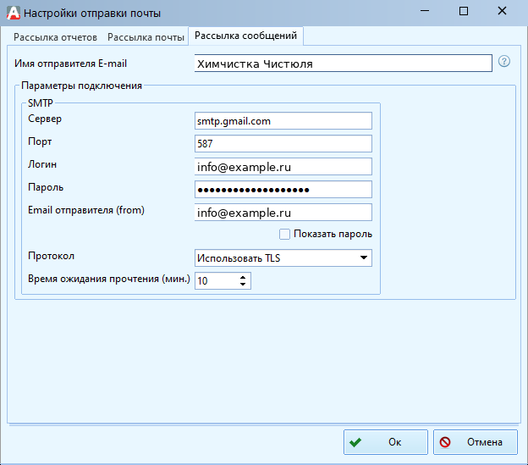Close the mail settings window
528x465 pixels.
point(502,11)
